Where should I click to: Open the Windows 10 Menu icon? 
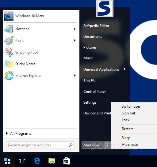point(9,16)
